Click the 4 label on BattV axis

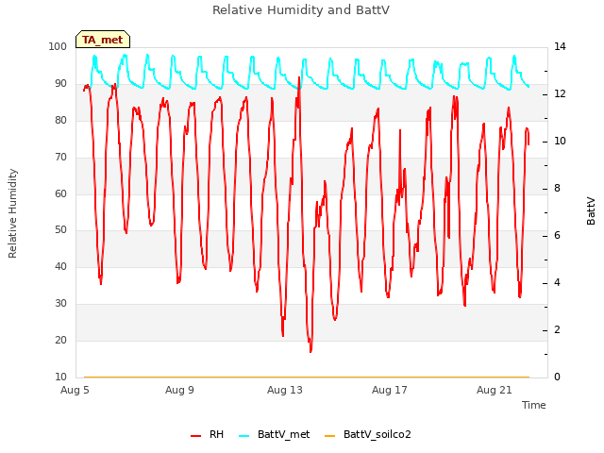tap(557, 283)
